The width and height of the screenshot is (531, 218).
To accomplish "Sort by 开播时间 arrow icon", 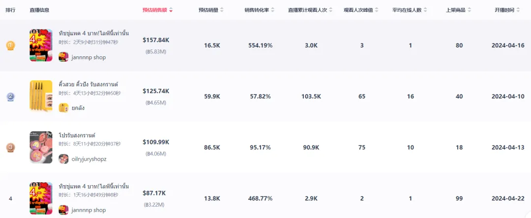I will click(518, 10).
